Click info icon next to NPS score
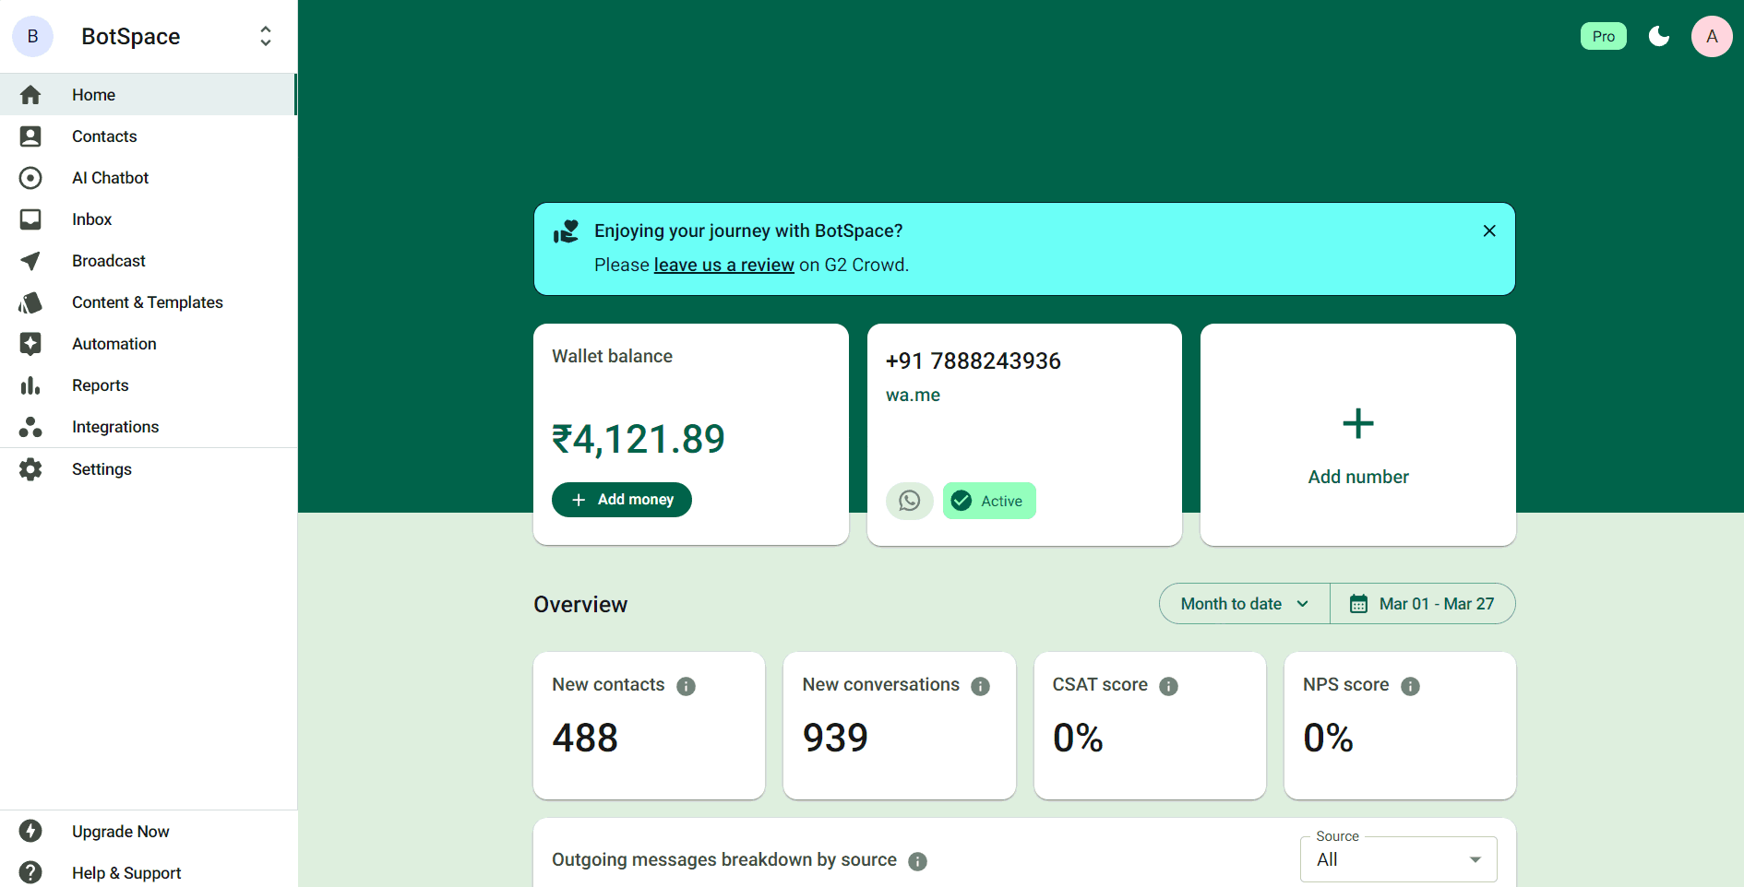Viewport: 1744px width, 887px height. coord(1410,686)
